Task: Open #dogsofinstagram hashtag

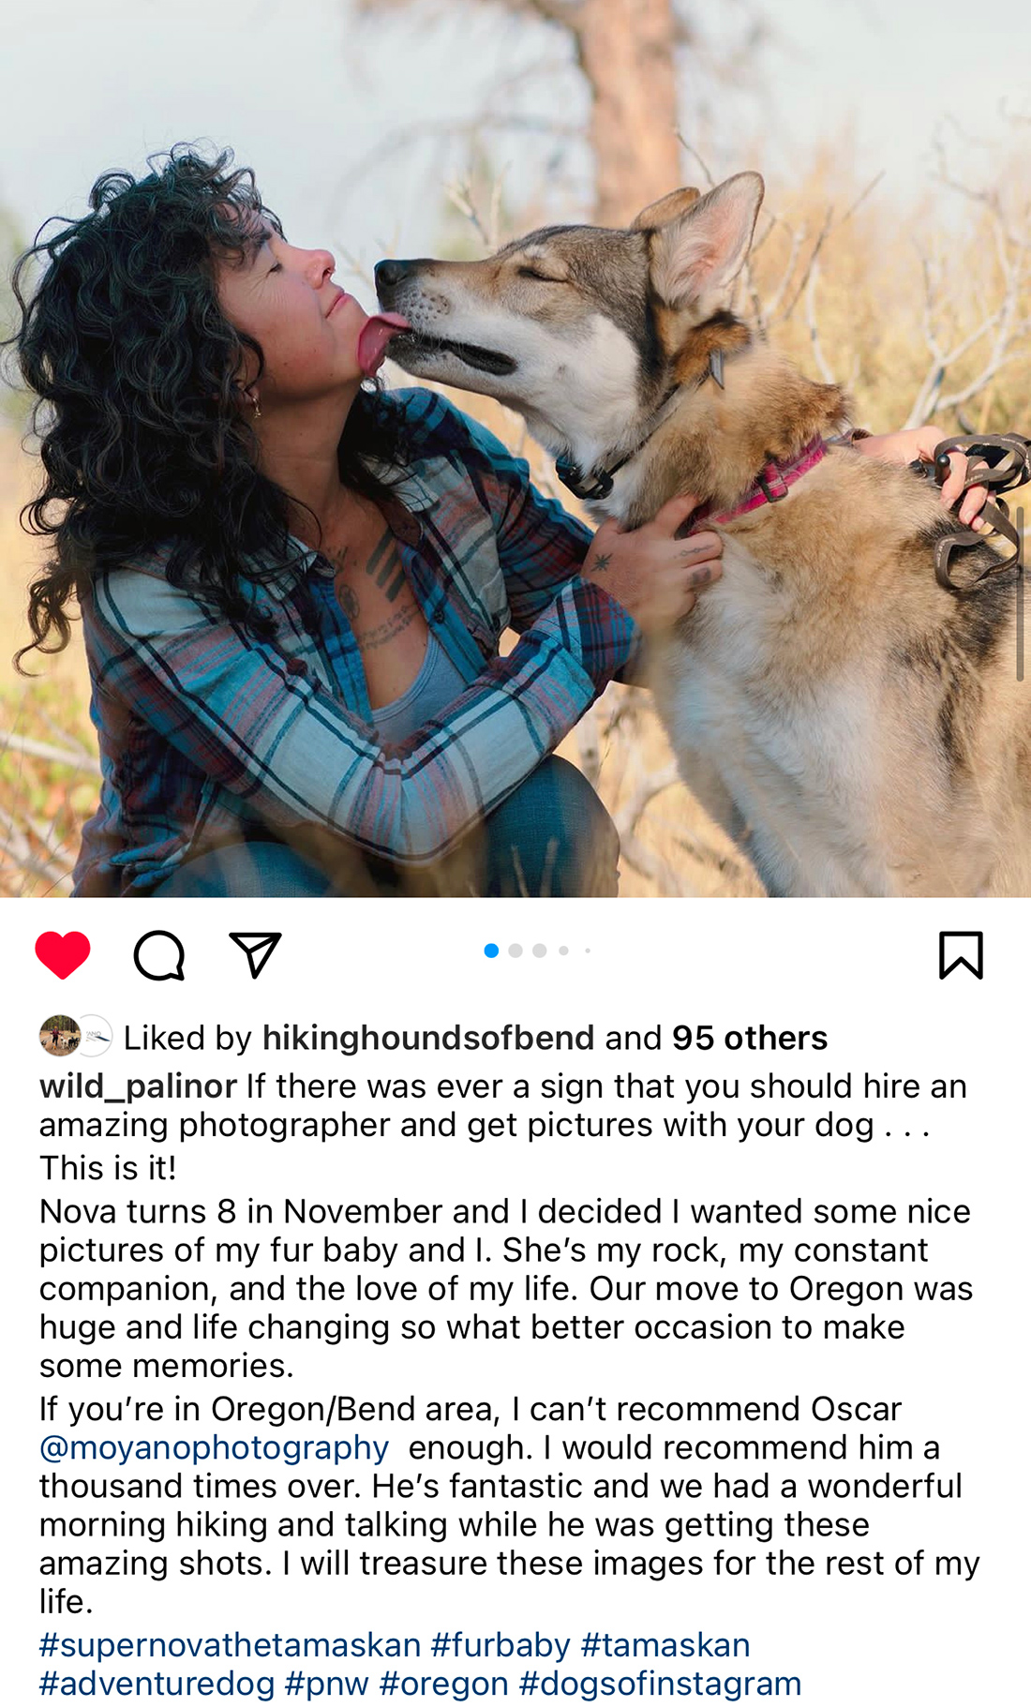Action: click(660, 1684)
